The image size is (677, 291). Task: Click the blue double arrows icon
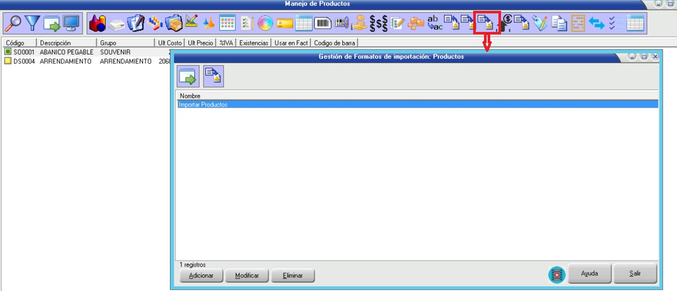[x=597, y=23]
